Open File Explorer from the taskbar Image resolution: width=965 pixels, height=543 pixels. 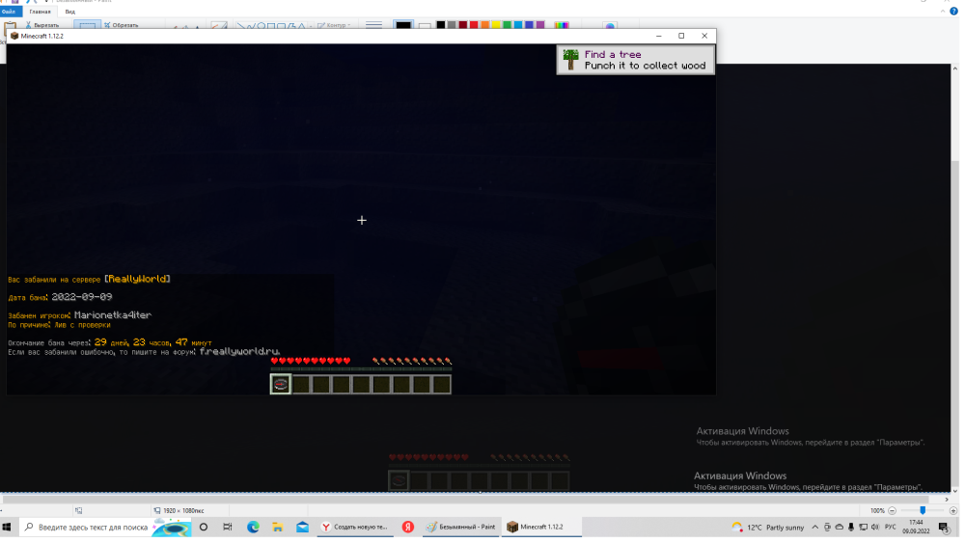point(278,527)
